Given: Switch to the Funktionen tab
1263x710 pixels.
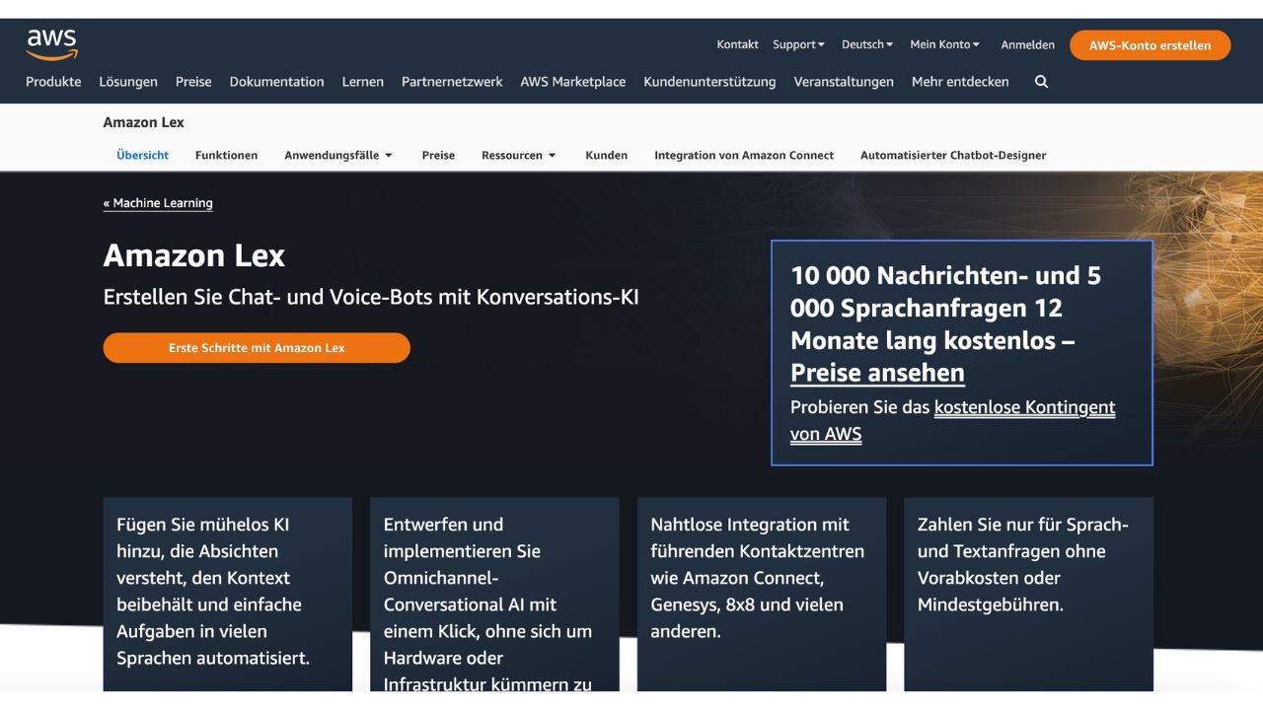Looking at the screenshot, I should click(226, 155).
